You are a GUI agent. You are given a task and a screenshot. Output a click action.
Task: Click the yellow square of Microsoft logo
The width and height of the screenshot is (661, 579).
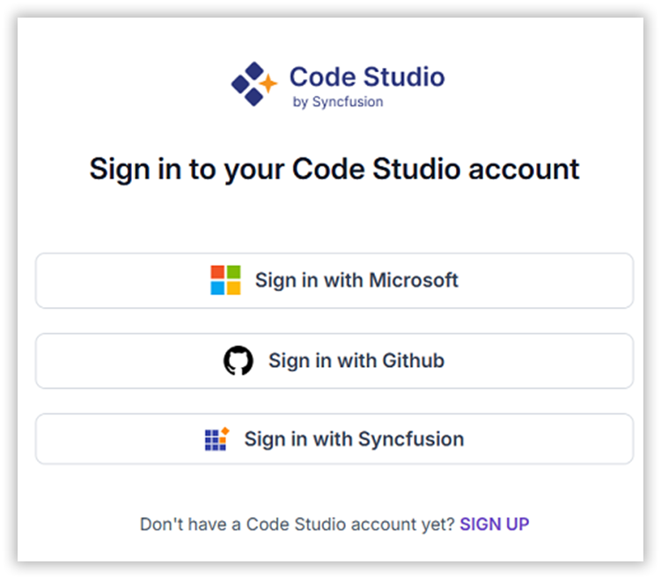coord(234,288)
